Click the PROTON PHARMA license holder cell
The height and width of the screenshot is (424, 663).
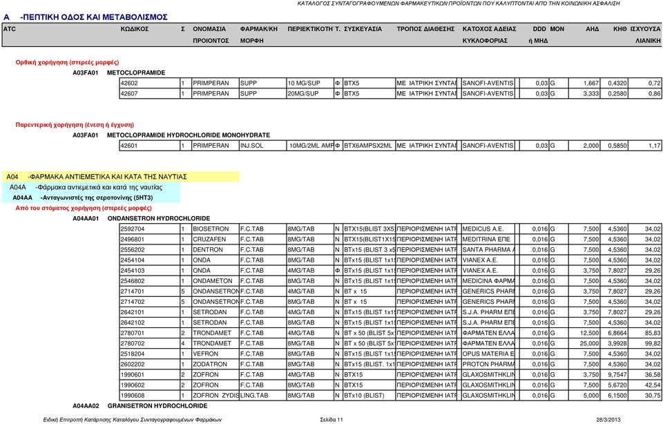[488, 364]
